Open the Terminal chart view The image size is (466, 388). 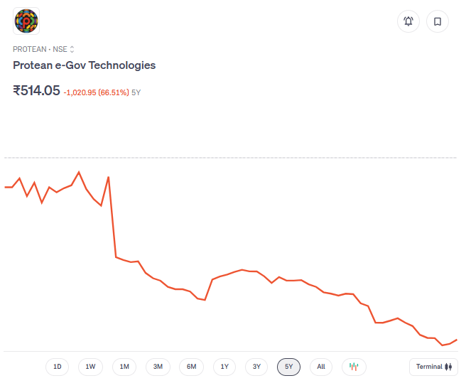pos(433,367)
